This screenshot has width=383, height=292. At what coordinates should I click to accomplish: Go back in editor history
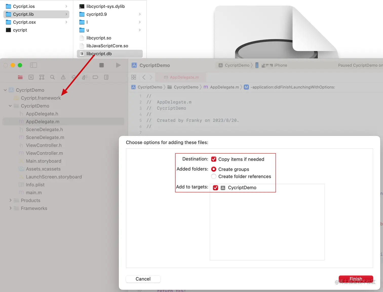[144, 77]
